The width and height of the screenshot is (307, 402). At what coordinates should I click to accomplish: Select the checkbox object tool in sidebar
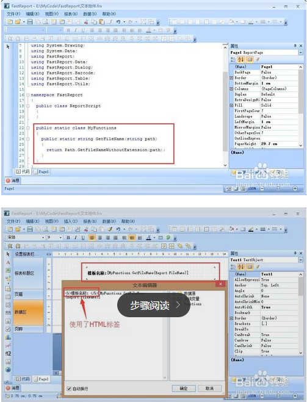click(x=8, y=329)
